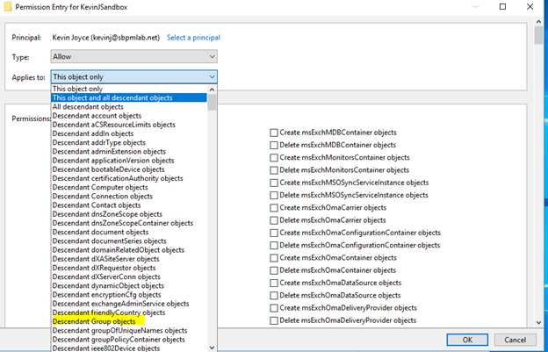Screen dimensions: 548x352
Task: Select Descendant exchangeAdminService objects
Action: 129,304
